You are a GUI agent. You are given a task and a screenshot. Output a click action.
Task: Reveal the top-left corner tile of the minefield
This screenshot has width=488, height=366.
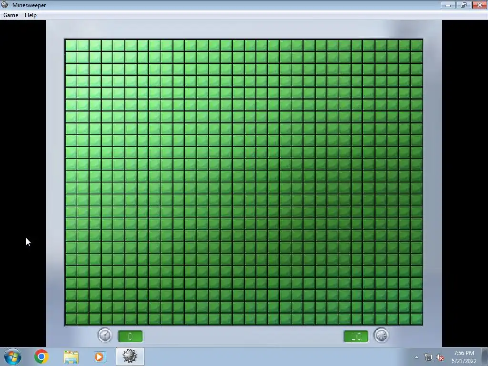coord(71,45)
